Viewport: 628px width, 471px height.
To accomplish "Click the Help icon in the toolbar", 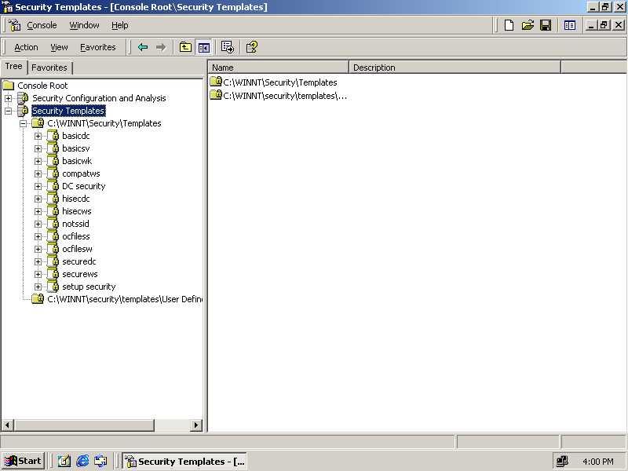I will click(251, 47).
